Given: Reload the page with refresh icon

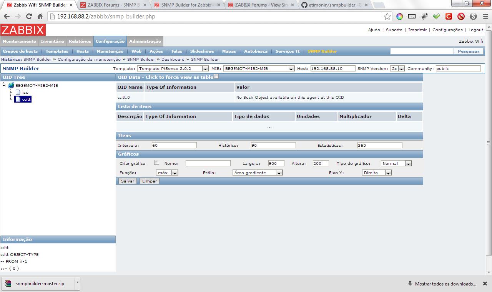Looking at the screenshot, I should 29,17.
